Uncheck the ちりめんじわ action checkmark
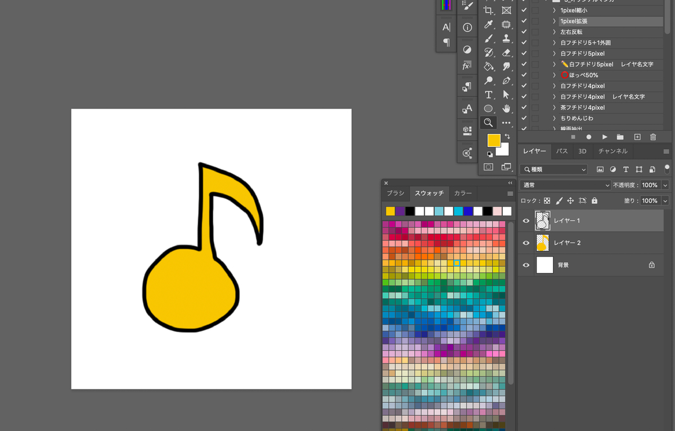The image size is (675, 431). point(524,118)
